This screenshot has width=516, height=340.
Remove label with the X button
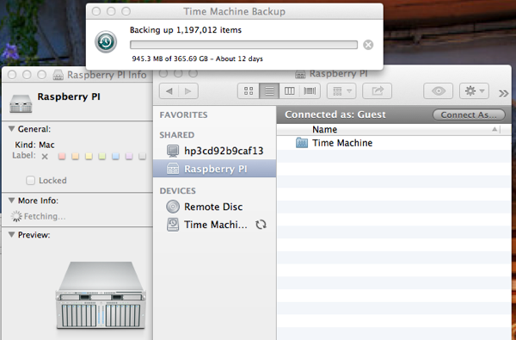45,157
